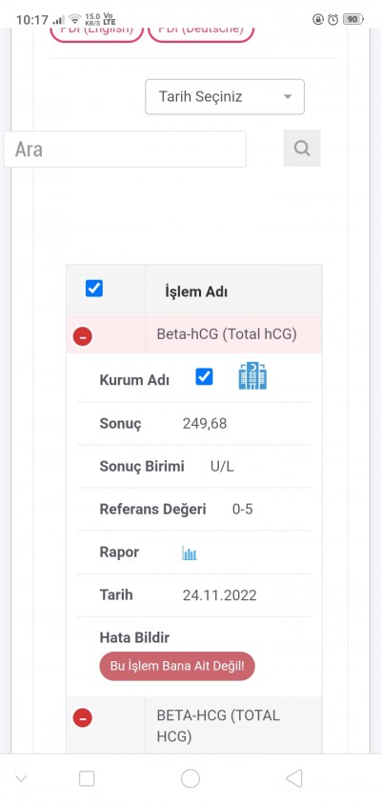Image resolution: width=381 pixels, height=804 pixels.
Task: Focus the Ara search input field
Action: click(125, 150)
